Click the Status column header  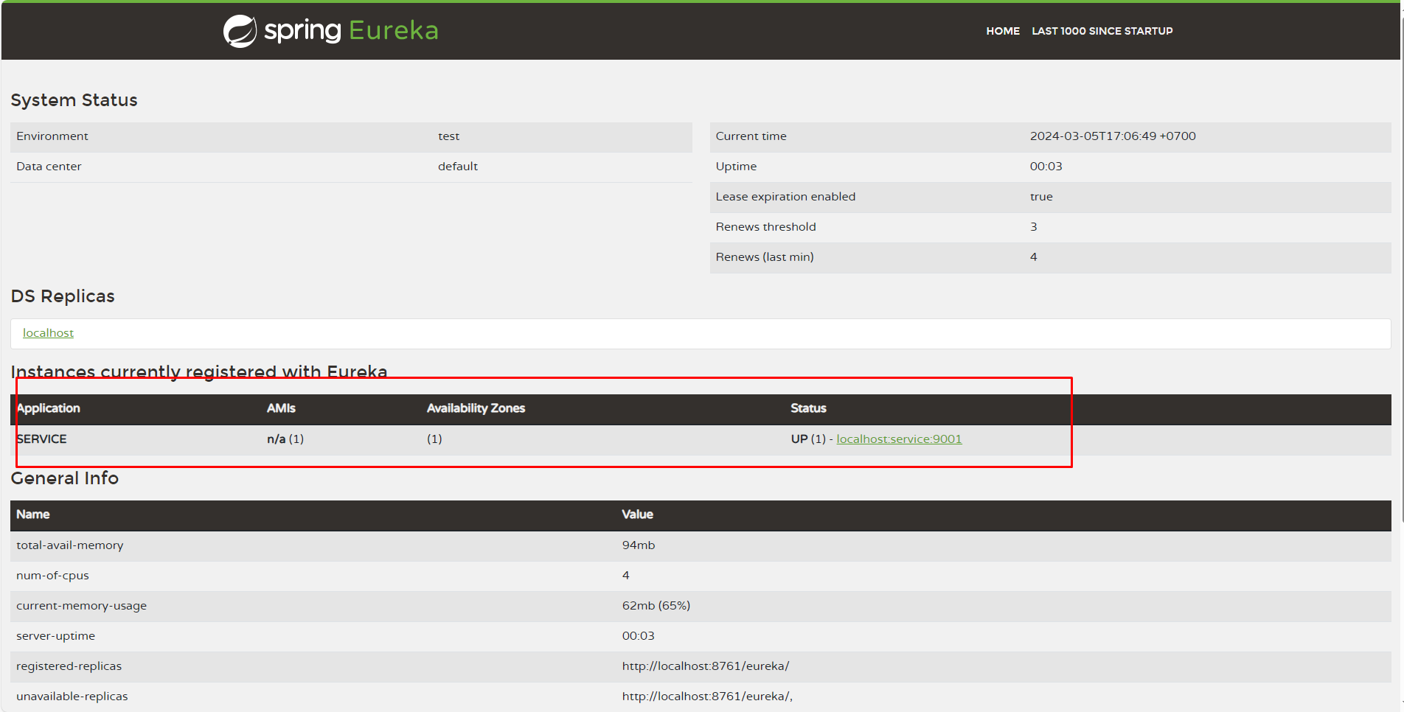coord(808,408)
